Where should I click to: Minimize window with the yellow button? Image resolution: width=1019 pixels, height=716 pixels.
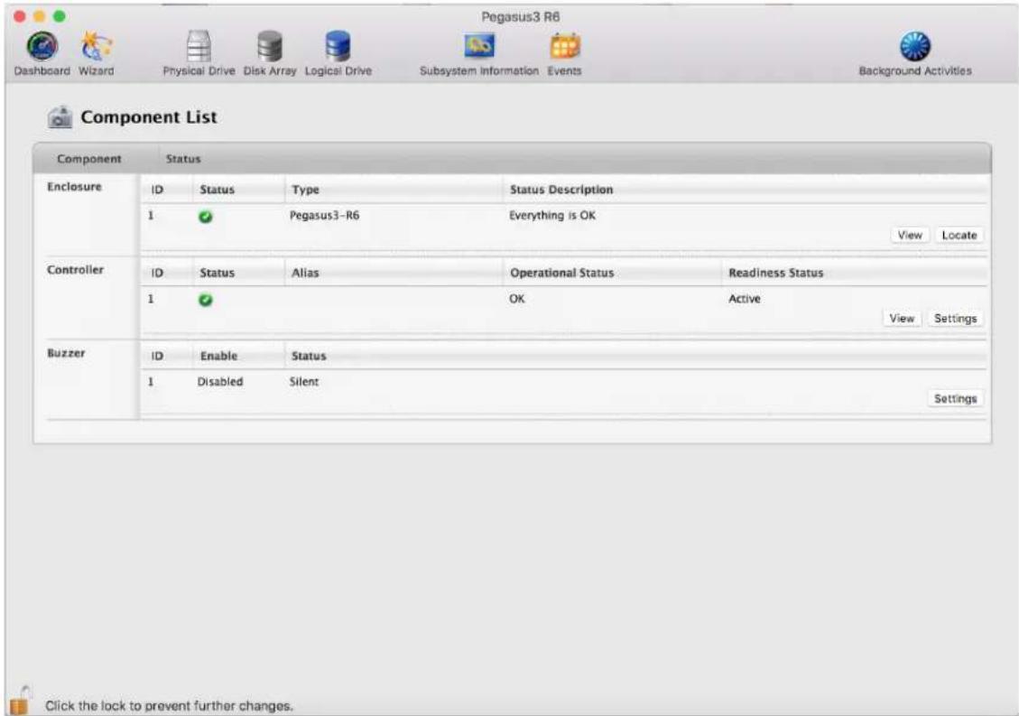coord(40,16)
